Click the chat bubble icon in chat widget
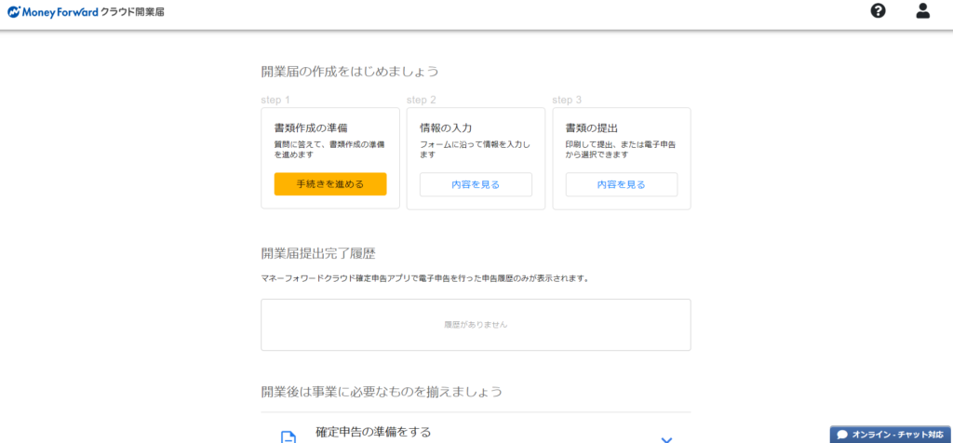The width and height of the screenshot is (953, 443). point(842,435)
